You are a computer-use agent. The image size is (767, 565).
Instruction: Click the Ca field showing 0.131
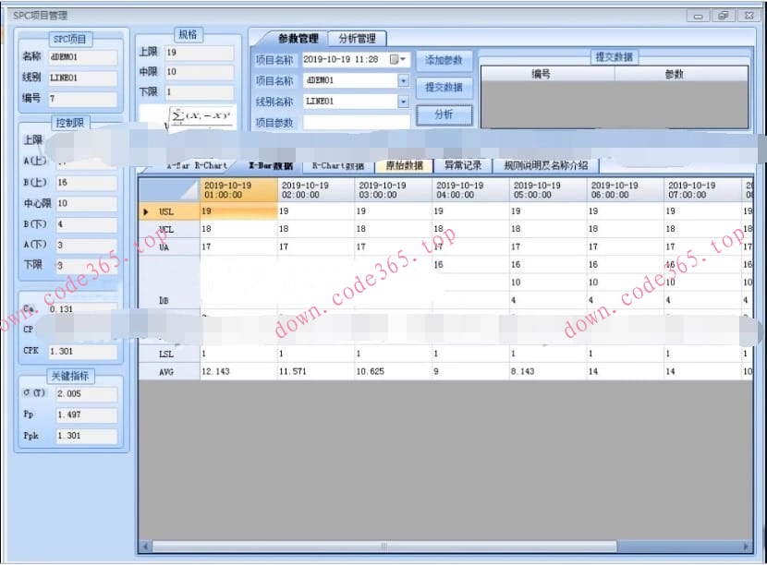pos(82,309)
